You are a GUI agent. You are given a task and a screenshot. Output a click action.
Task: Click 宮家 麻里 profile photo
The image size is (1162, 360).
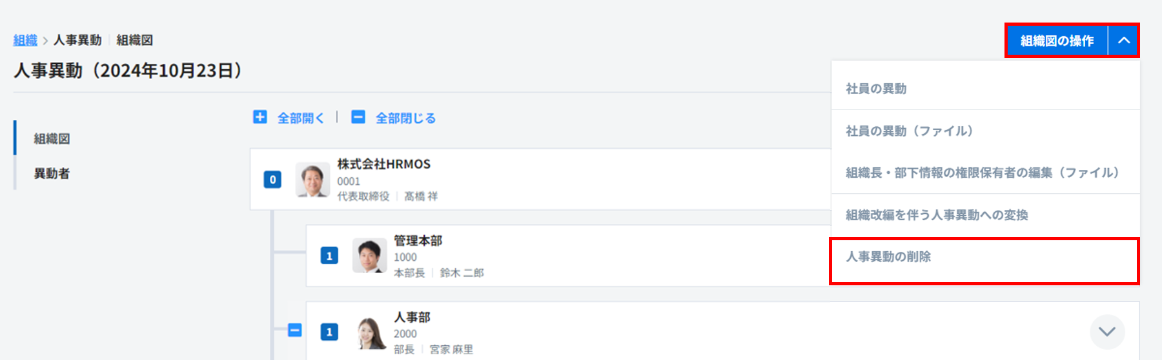(x=371, y=332)
